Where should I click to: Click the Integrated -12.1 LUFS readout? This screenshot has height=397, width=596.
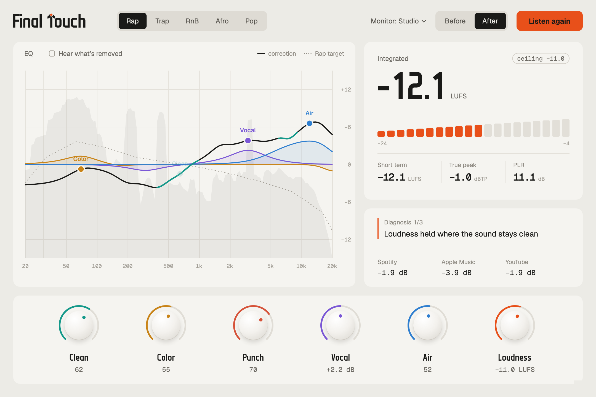point(422,86)
